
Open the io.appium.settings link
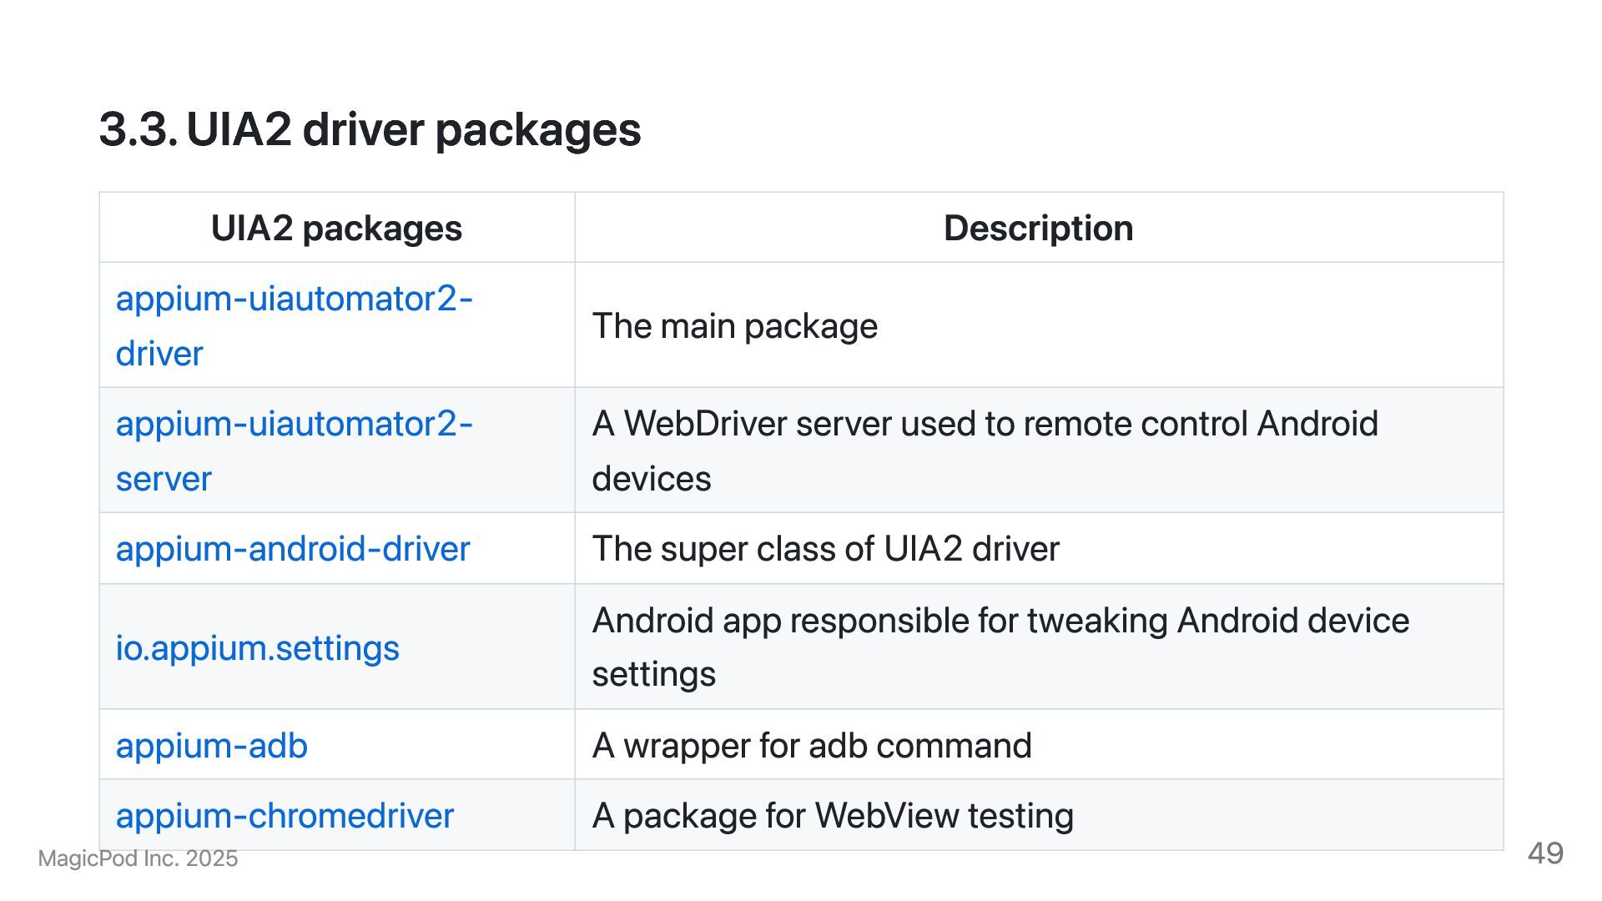257,647
